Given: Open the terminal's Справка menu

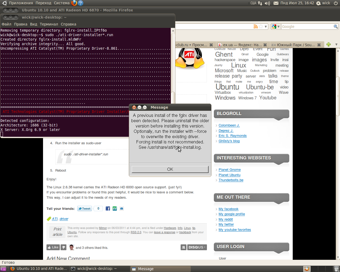Looking at the screenshot, I should pyautogui.click(x=69, y=24).
